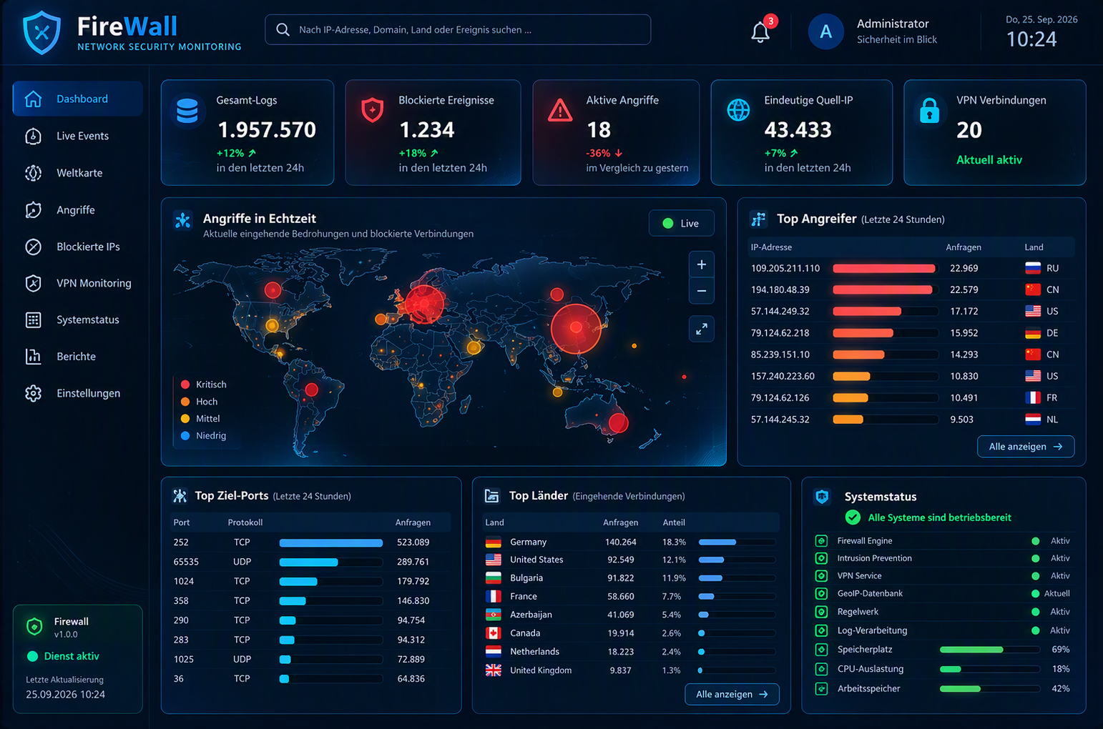Image resolution: width=1103 pixels, height=729 pixels.
Task: Click the Berichte chart icon
Action: pyautogui.click(x=33, y=356)
